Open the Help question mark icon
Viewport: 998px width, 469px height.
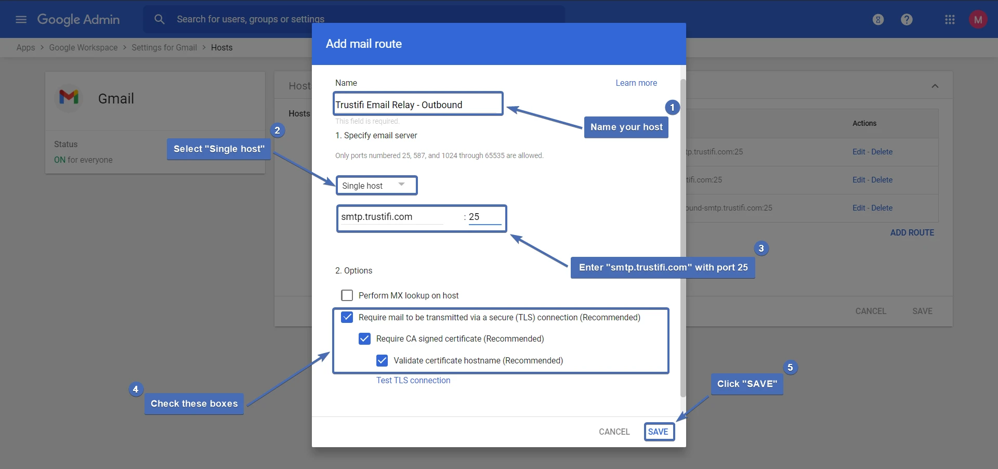coord(907,20)
